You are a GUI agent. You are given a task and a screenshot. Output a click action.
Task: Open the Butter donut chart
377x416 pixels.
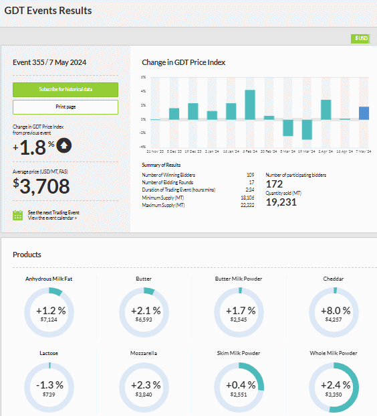point(144,313)
